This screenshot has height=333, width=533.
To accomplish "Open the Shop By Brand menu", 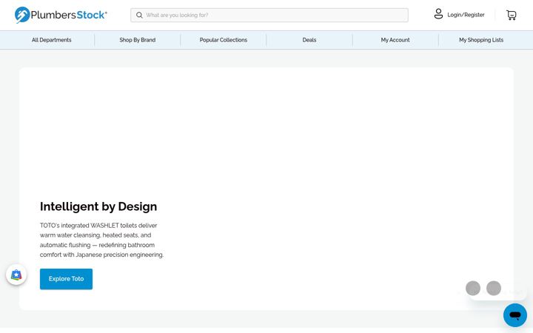I will click(x=138, y=40).
